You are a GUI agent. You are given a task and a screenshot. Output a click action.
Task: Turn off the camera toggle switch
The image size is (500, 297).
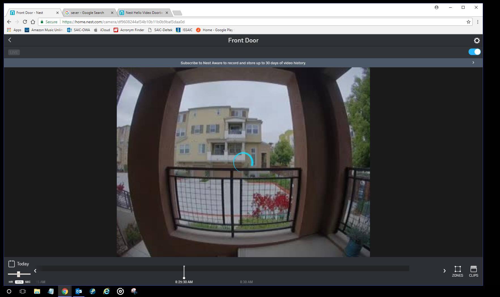pos(474,52)
